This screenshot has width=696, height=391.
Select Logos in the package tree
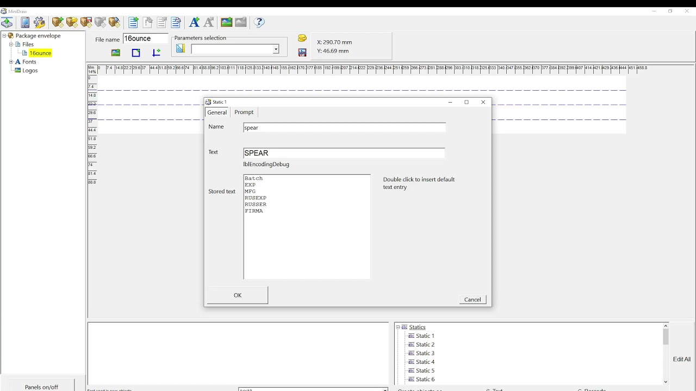tap(30, 71)
